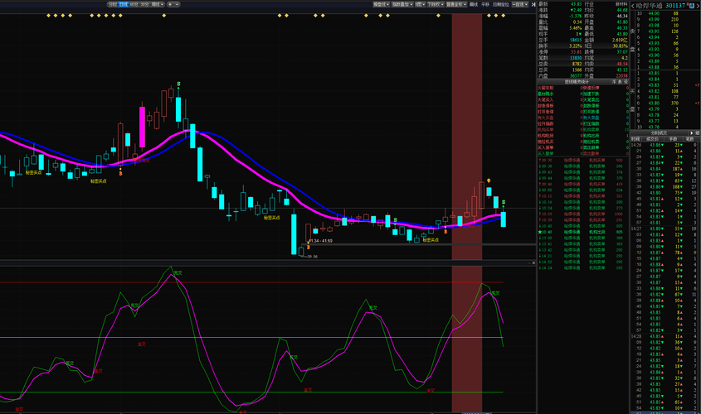Click sell level 1 price 43.88

point(654,67)
